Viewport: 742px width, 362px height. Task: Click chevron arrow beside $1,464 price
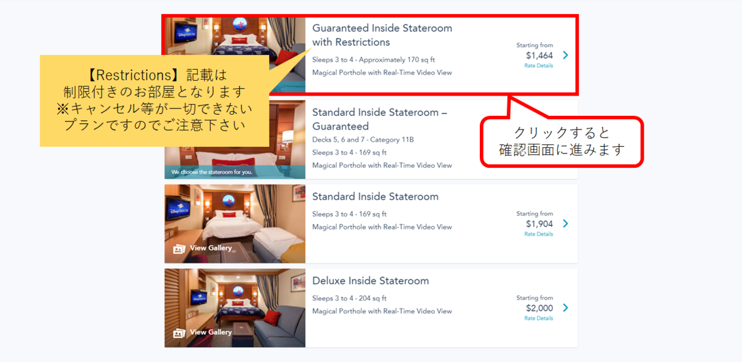coord(565,55)
